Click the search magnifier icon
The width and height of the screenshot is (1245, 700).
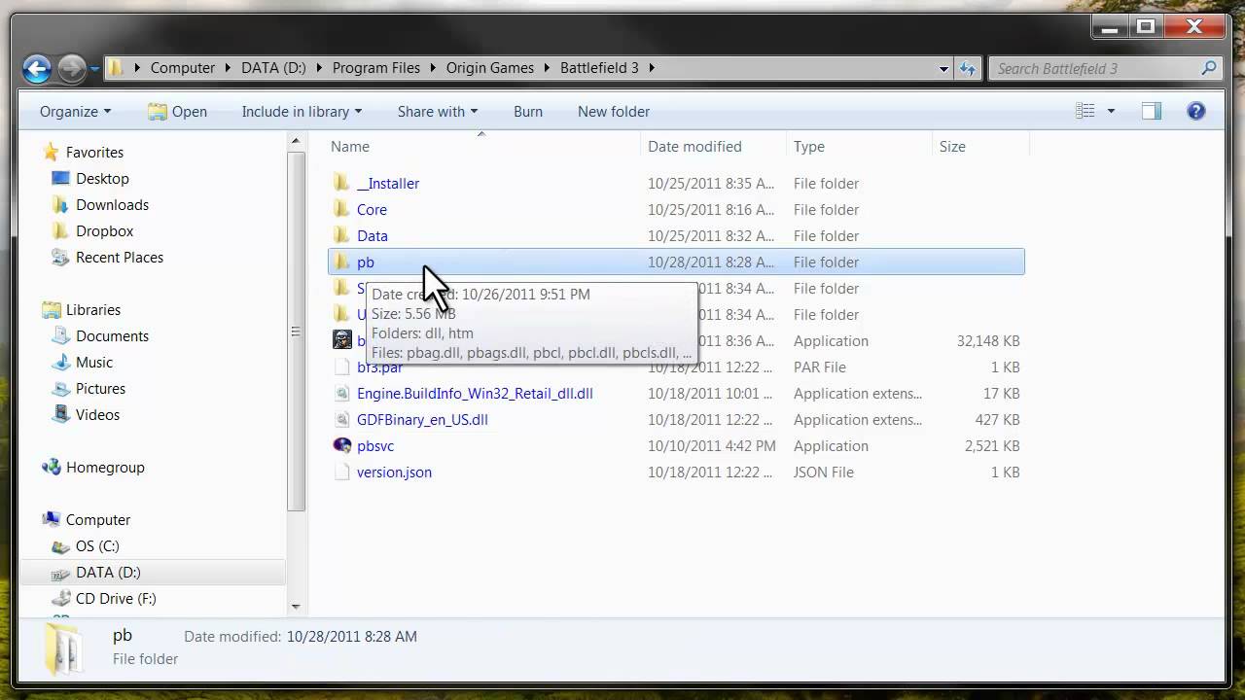tap(1208, 68)
